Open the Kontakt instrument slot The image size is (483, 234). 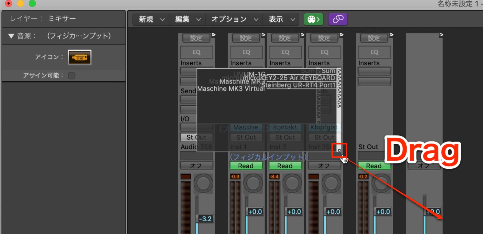[x=285, y=127]
